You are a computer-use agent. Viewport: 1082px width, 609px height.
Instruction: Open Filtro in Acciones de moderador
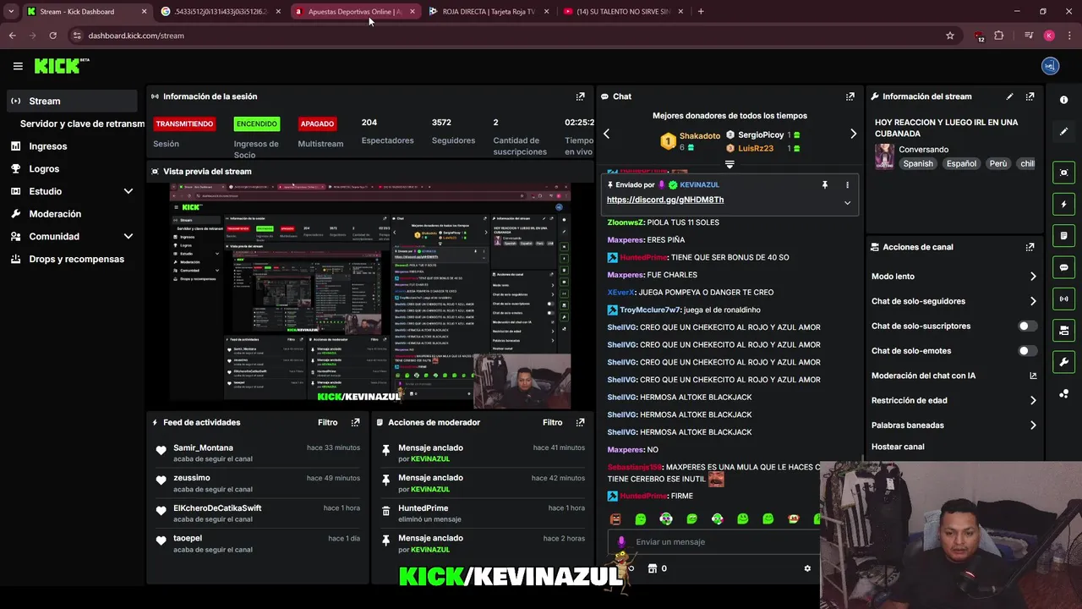(553, 422)
